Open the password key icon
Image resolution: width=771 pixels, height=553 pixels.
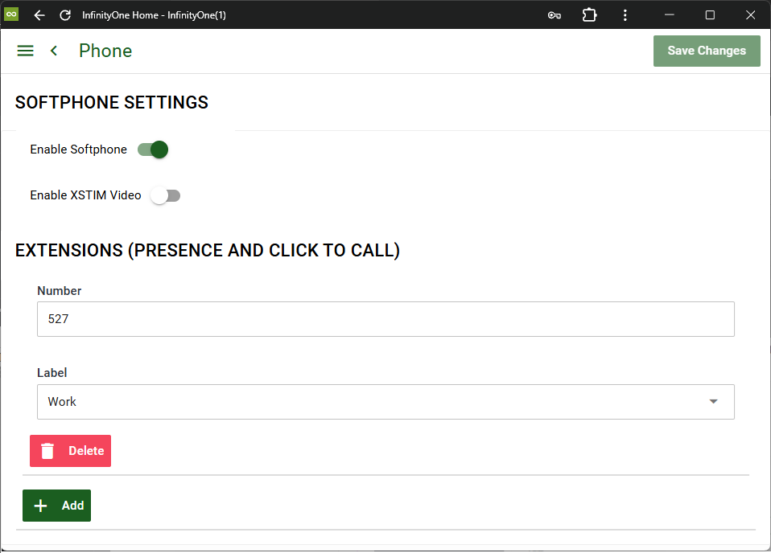click(x=555, y=15)
